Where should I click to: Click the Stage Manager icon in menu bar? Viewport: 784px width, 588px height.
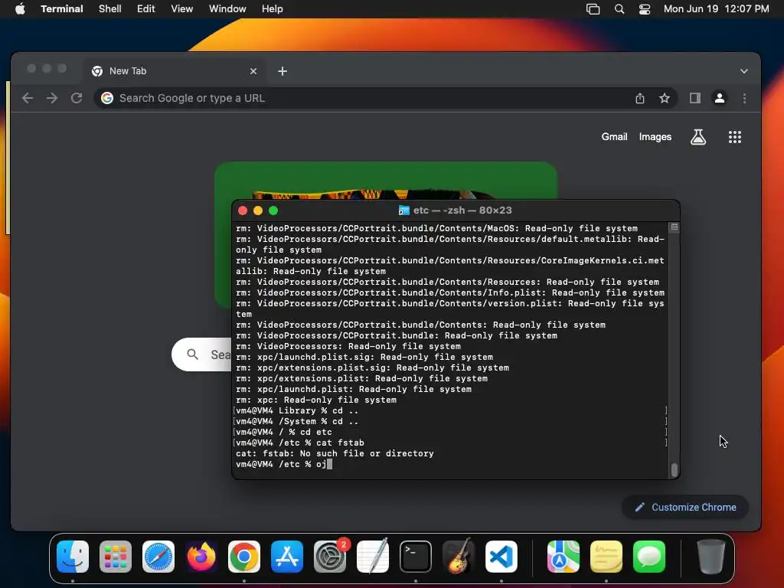(593, 9)
